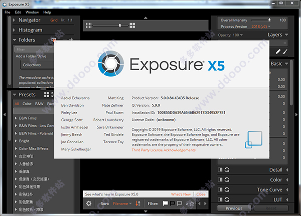Expand the Histogram panel
301x216 pixels.
14,30
